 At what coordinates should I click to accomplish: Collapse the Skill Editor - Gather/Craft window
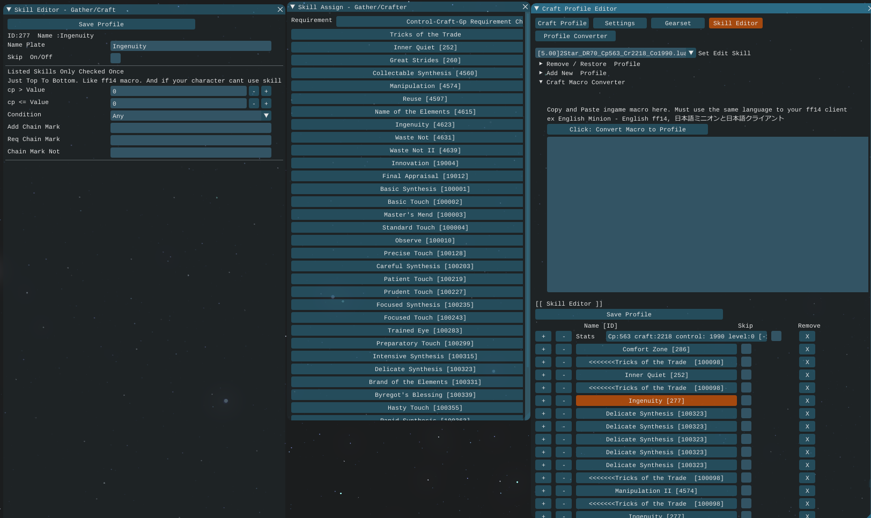[x=9, y=10]
